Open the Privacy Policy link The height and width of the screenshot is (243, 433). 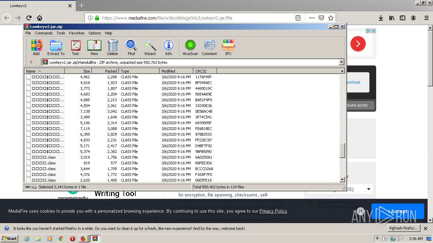coord(273,211)
